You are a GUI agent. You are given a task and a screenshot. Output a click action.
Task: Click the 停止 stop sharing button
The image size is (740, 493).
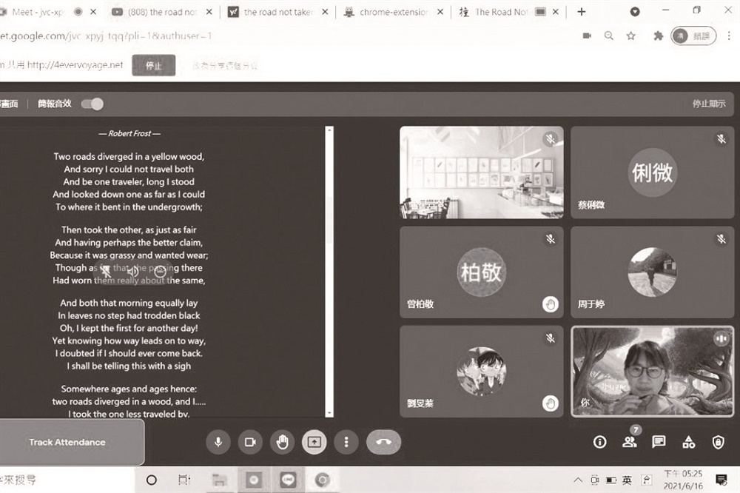[x=154, y=65]
